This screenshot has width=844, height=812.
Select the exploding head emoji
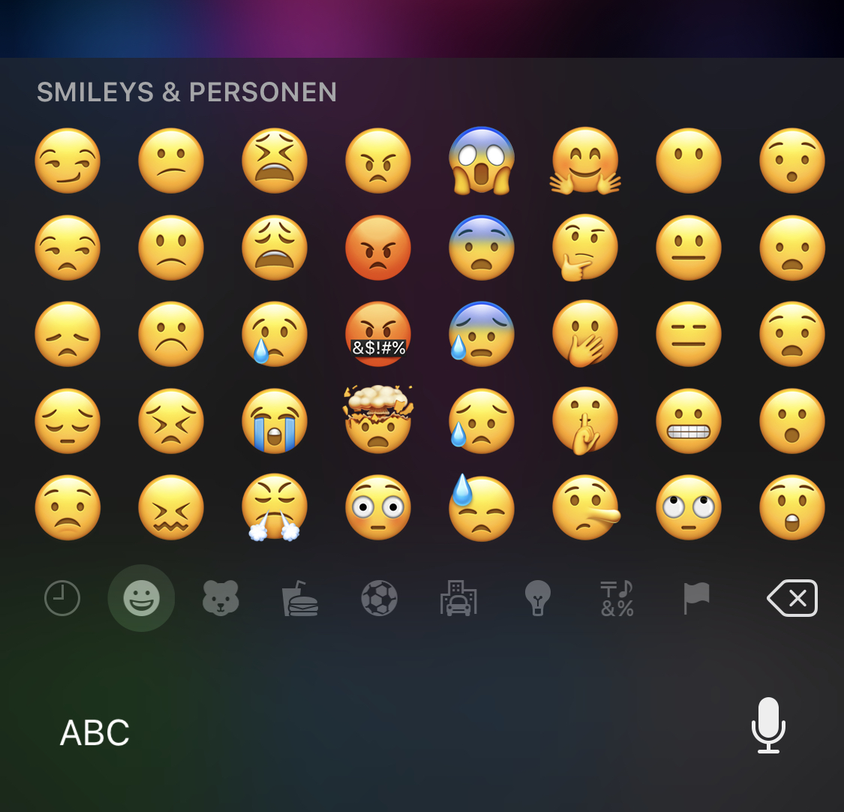[378, 419]
